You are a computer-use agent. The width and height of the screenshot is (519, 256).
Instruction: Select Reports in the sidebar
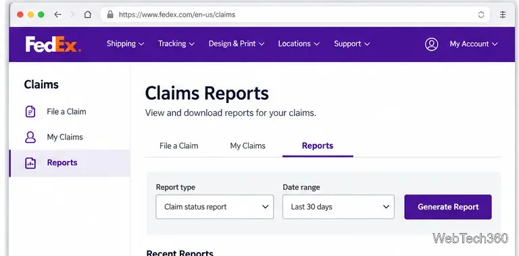click(x=70, y=163)
